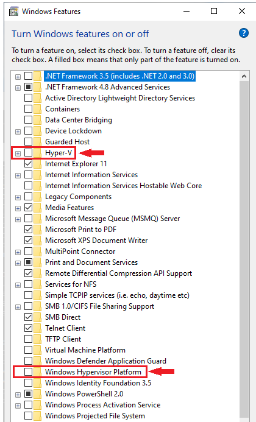Click the folder icon next to Guarded Host
The width and height of the screenshot is (256, 422).
38,142
